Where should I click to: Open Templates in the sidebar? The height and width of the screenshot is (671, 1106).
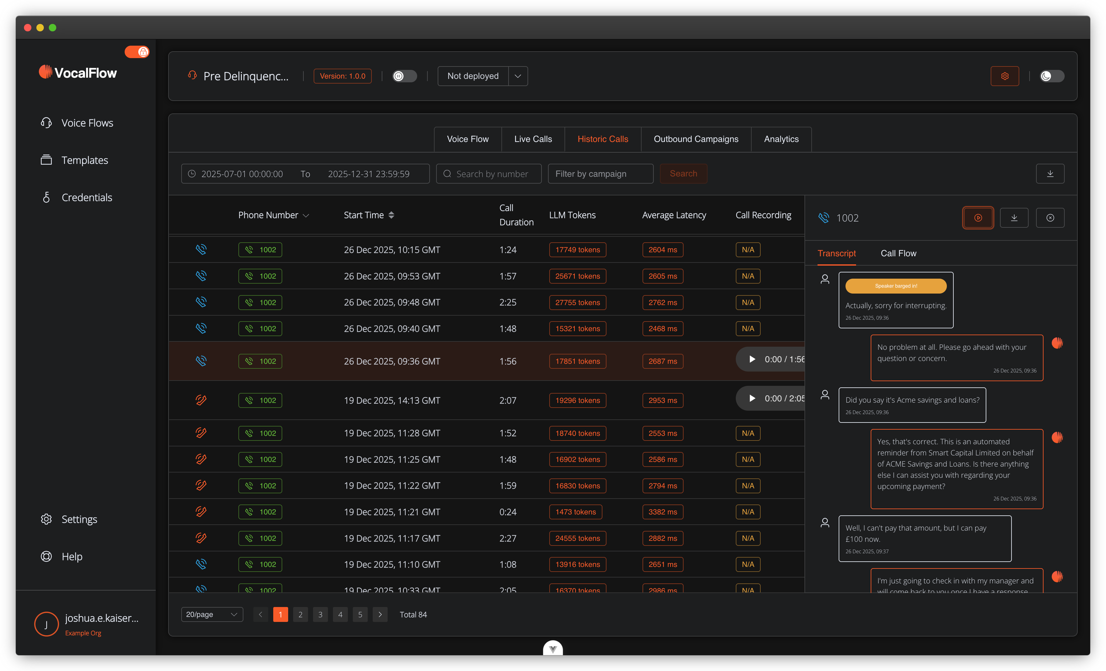[84, 160]
